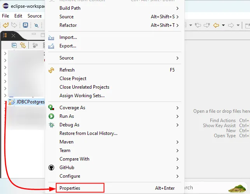The height and width of the screenshot is (194, 250).
Task: Select the JDBCPostgres project in the tree
Action: pos(30,102)
